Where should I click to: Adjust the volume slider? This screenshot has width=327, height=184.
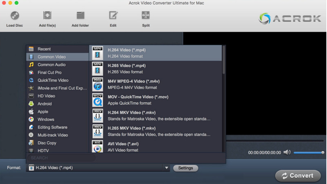[x=308, y=153]
